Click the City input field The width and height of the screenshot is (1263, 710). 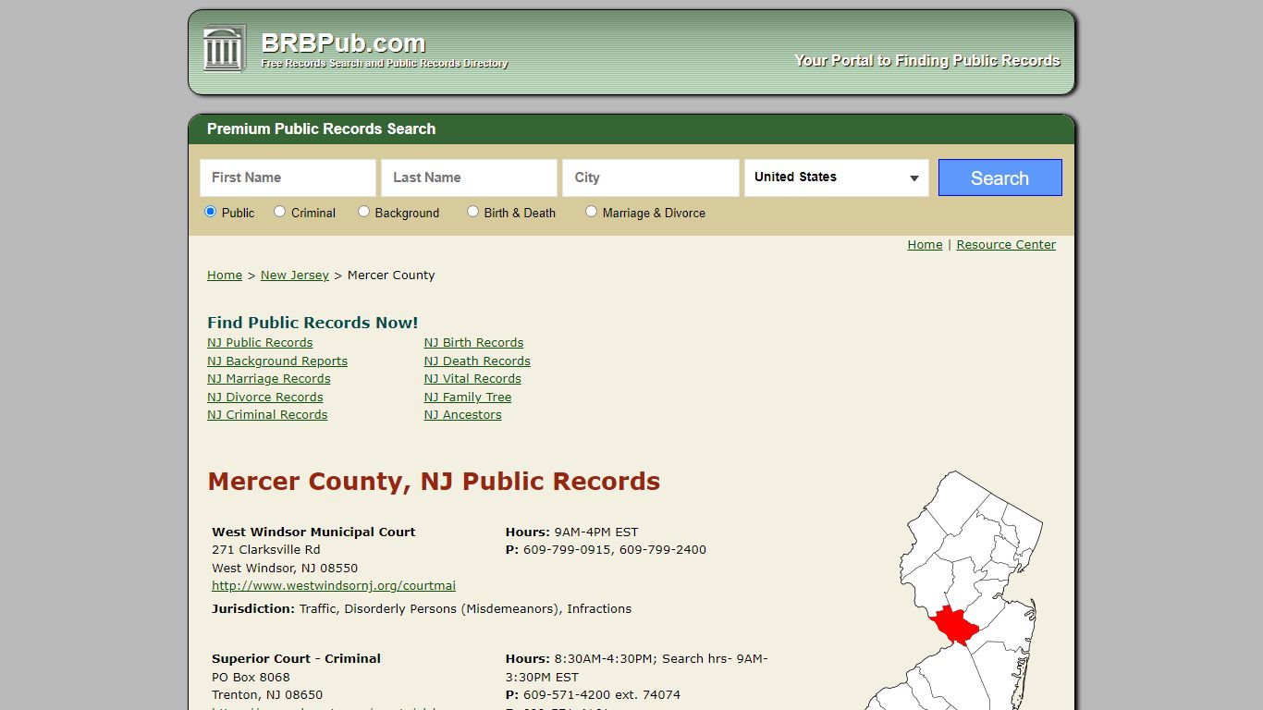tap(650, 177)
